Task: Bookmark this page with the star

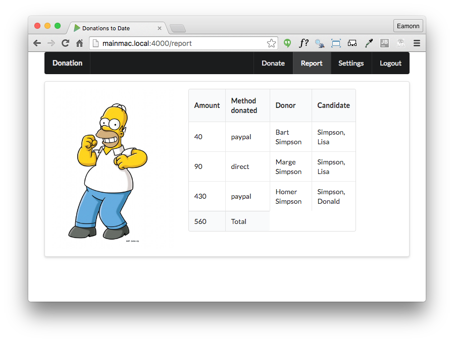Action: click(x=271, y=43)
